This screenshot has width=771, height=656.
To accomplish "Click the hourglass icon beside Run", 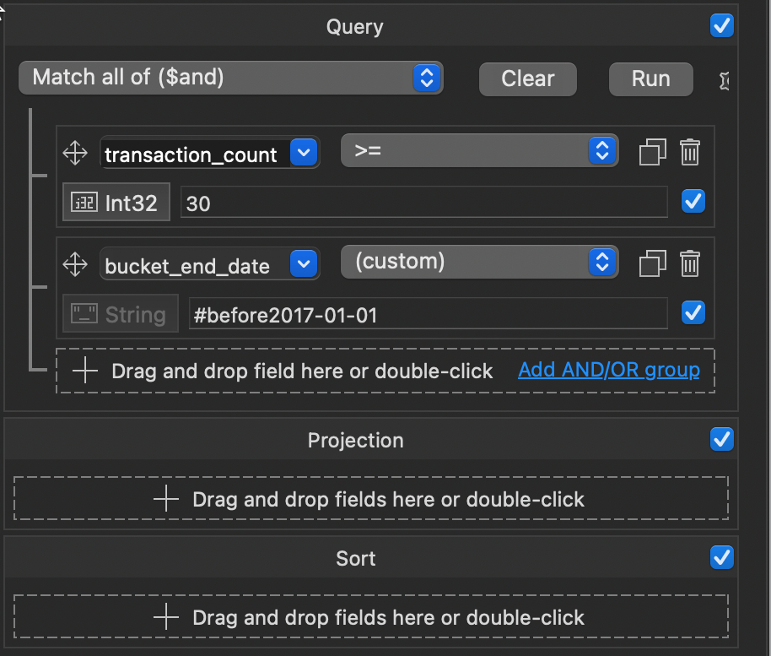I will coord(724,79).
